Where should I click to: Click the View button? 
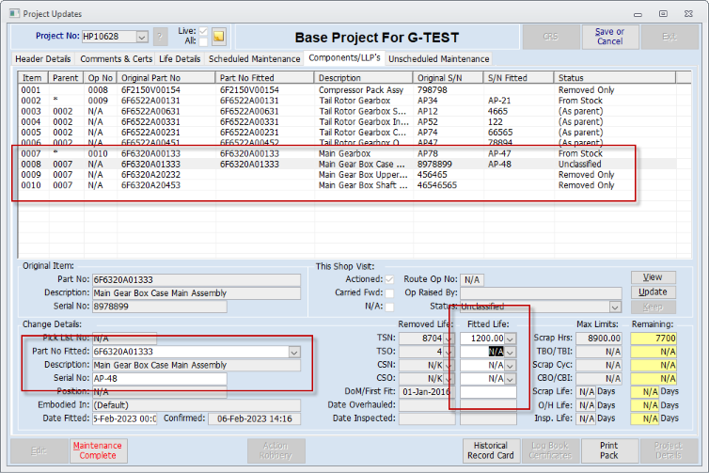(653, 277)
